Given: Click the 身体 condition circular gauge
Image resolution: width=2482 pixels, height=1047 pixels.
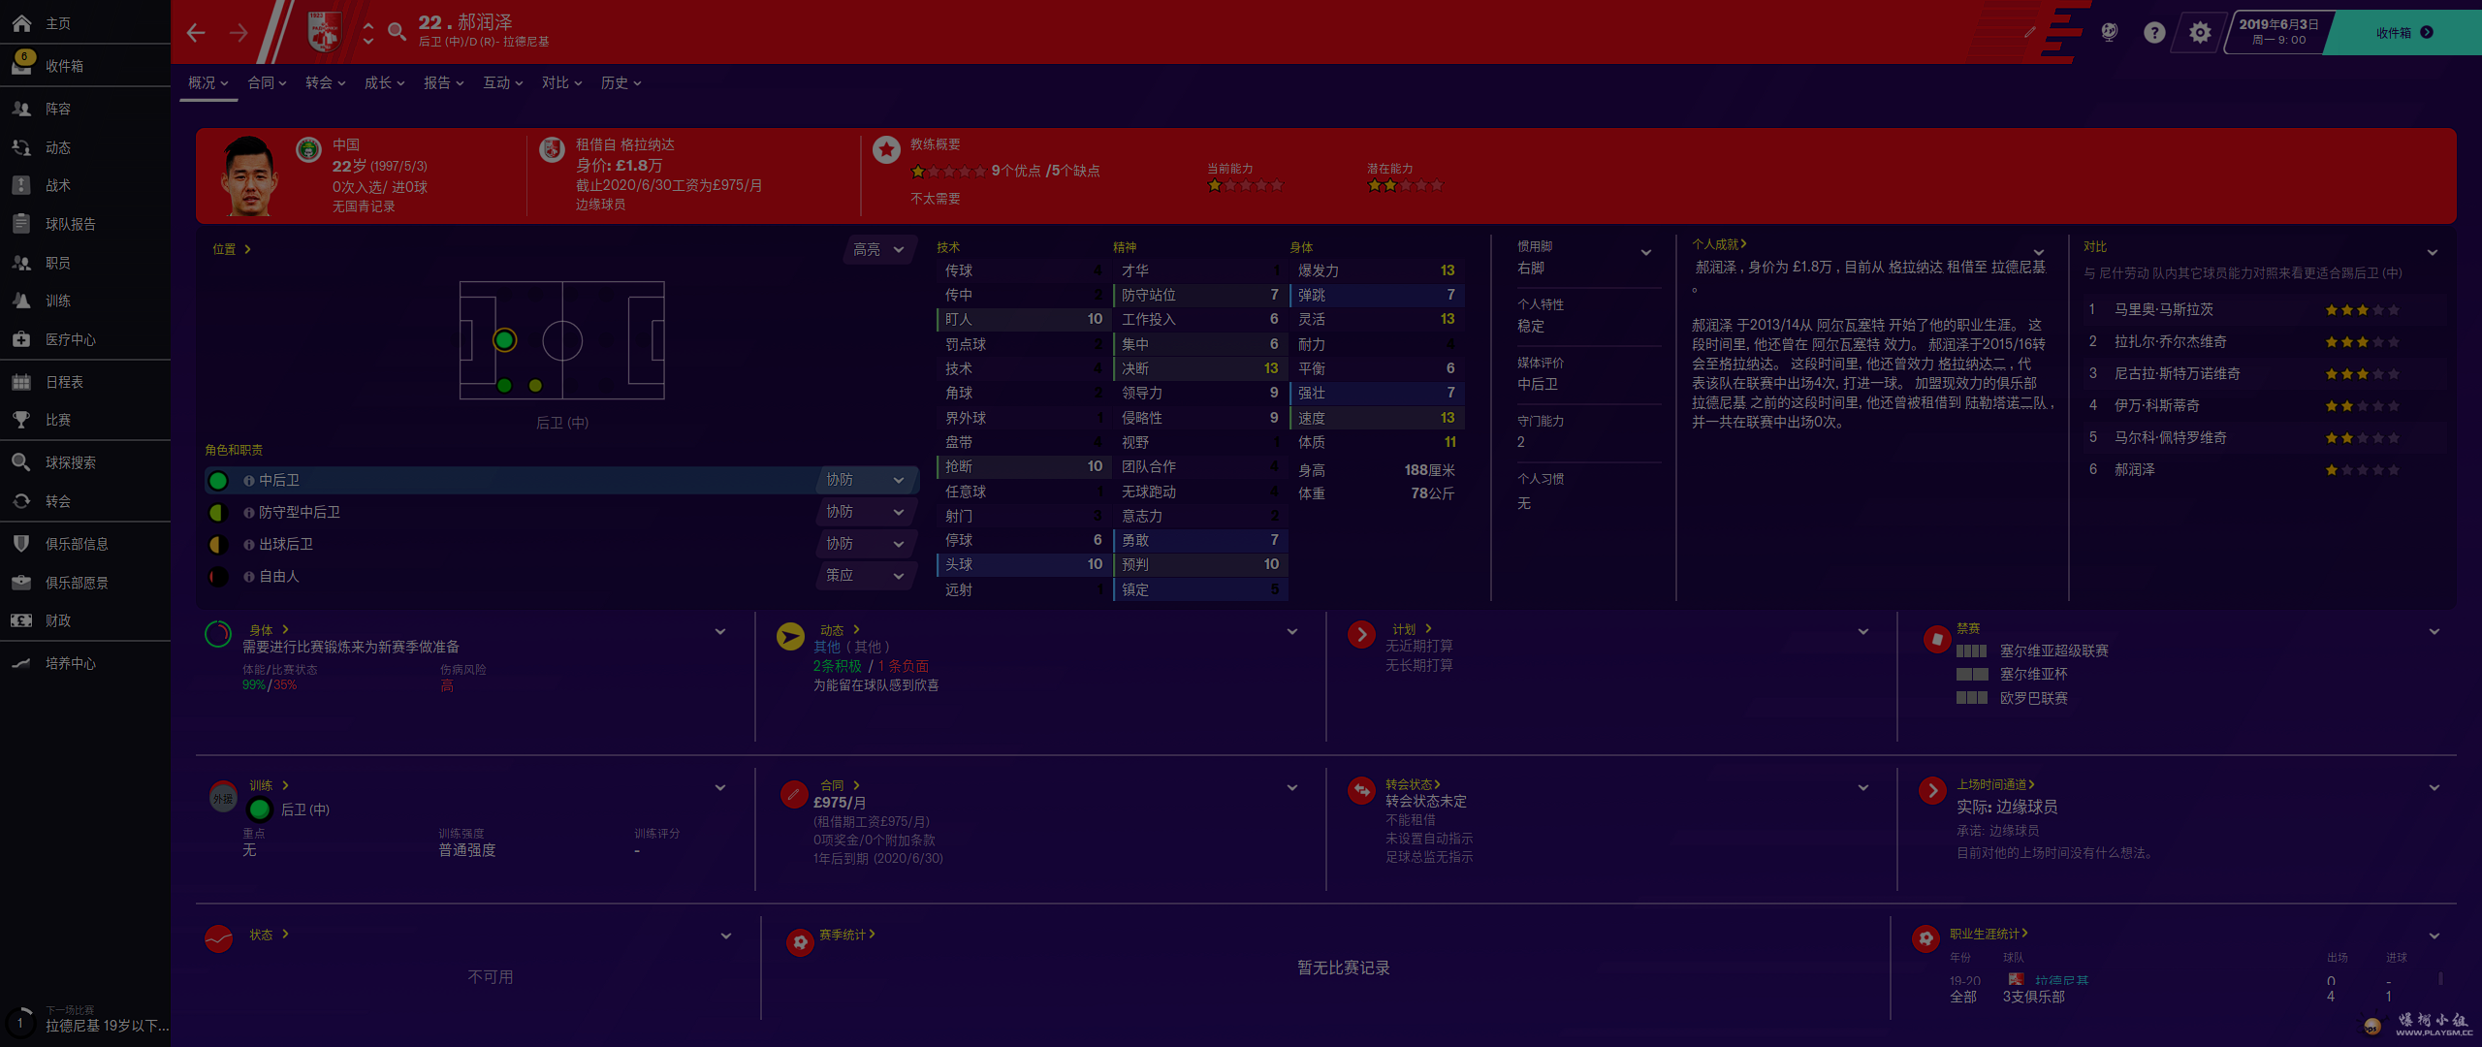Looking at the screenshot, I should (x=218, y=635).
